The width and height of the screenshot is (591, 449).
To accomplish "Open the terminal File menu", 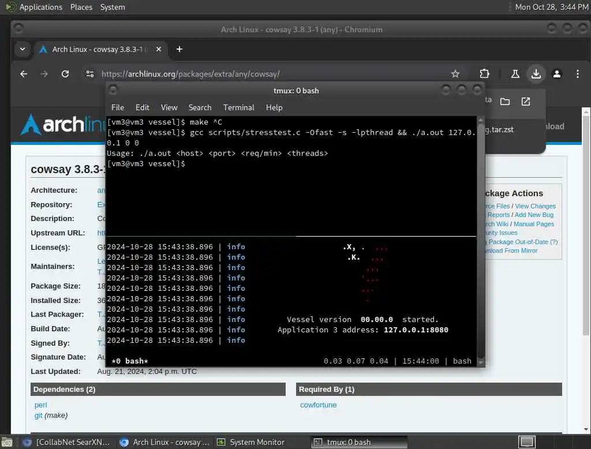I will [118, 107].
